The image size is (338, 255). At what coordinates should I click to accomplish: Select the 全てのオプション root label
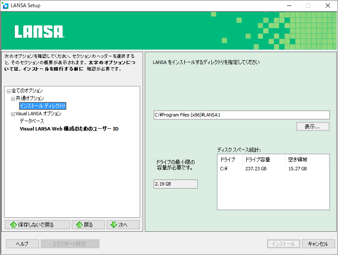point(27,91)
